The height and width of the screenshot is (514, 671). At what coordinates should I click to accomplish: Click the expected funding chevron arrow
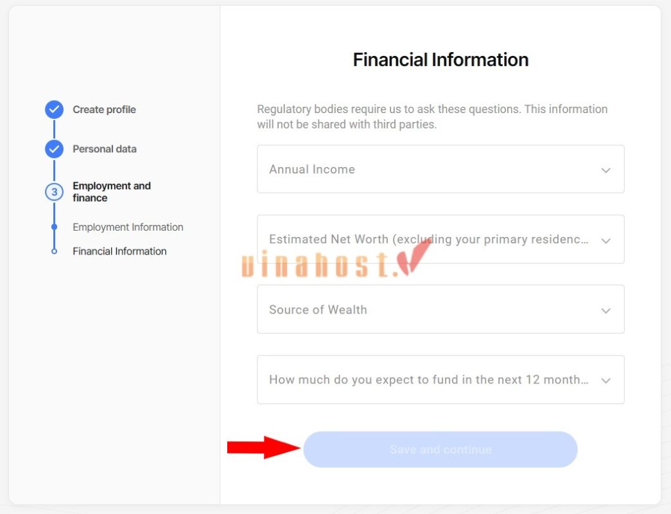click(x=606, y=380)
